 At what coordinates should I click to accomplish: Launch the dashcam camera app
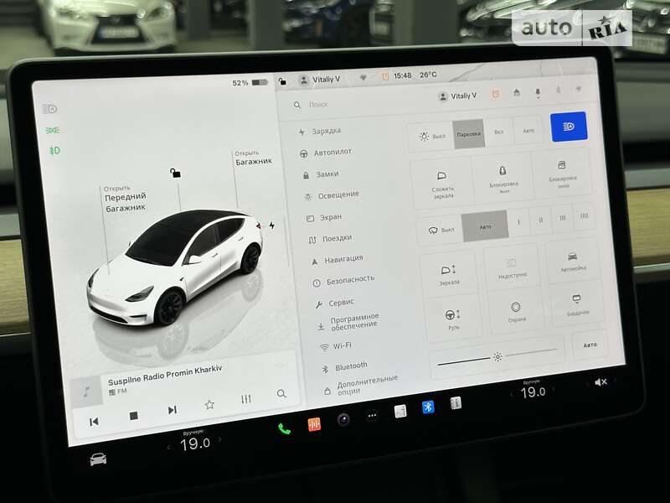pyautogui.click(x=343, y=420)
